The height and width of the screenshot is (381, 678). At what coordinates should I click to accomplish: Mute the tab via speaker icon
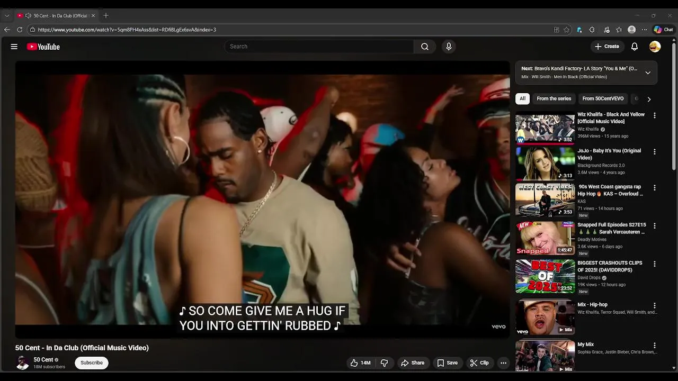click(x=28, y=15)
